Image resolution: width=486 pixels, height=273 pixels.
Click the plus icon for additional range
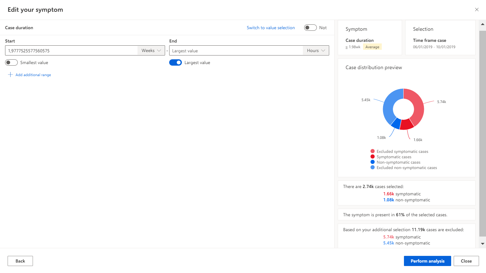[x=10, y=75]
